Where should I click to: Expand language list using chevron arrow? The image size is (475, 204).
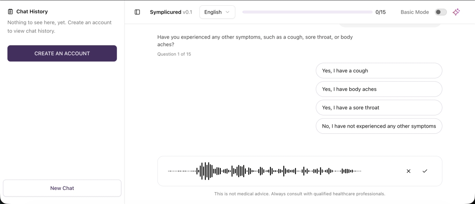click(228, 12)
